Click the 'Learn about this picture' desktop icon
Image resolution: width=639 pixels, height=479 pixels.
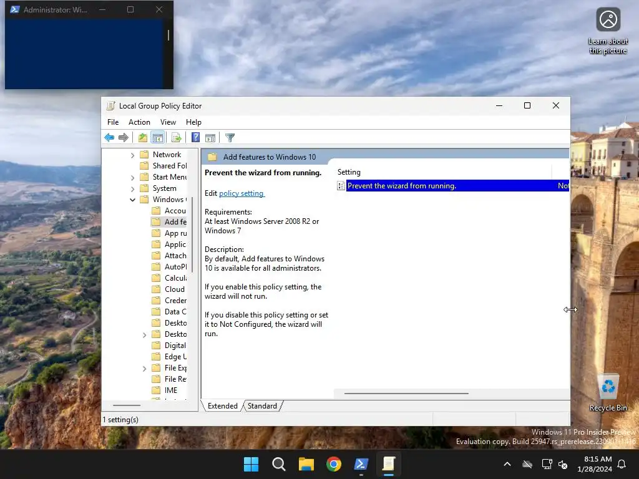coord(608,31)
